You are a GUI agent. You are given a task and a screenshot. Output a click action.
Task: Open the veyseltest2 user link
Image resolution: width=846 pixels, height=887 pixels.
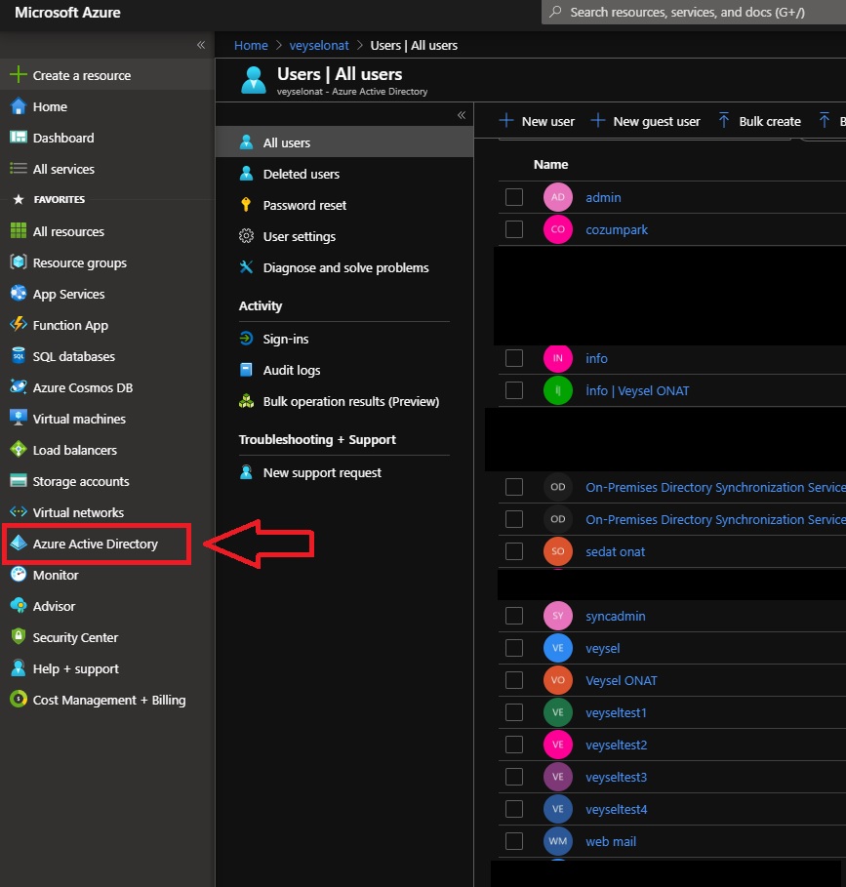616,745
